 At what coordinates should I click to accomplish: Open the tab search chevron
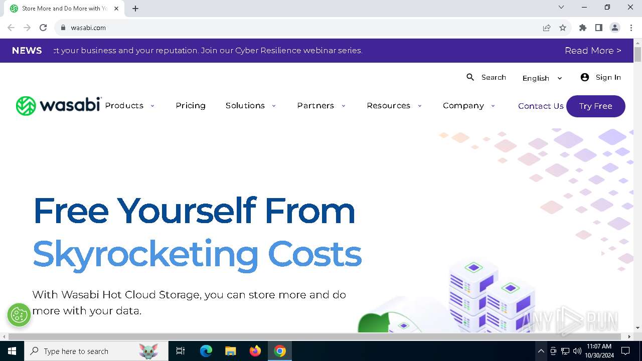tap(561, 7)
